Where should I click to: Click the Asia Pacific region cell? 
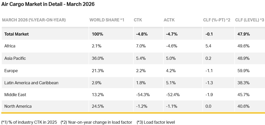click(x=15, y=58)
